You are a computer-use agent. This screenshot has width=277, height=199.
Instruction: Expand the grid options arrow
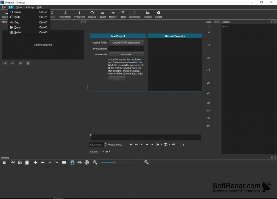point(170,145)
